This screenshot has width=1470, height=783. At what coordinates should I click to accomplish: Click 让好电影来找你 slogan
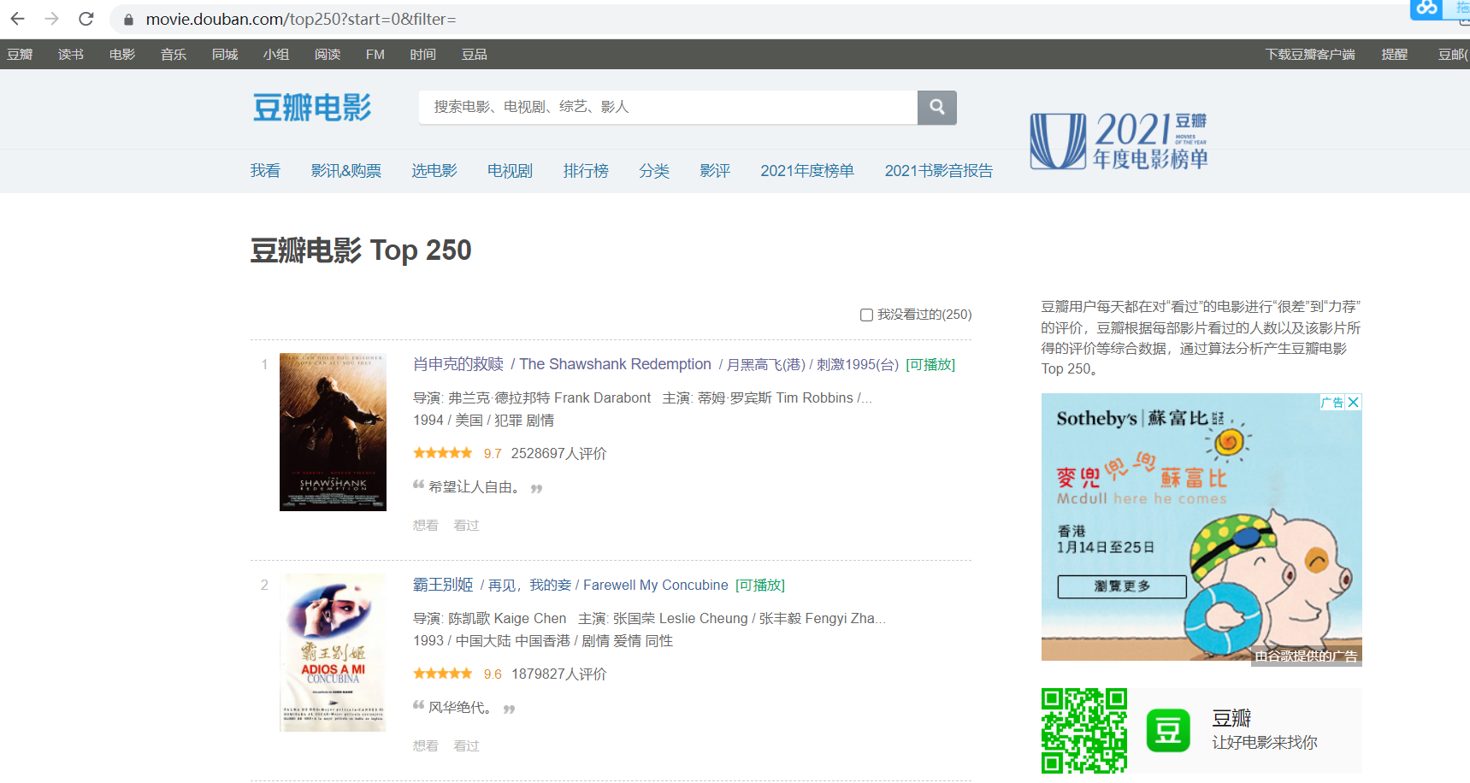pos(1265,743)
